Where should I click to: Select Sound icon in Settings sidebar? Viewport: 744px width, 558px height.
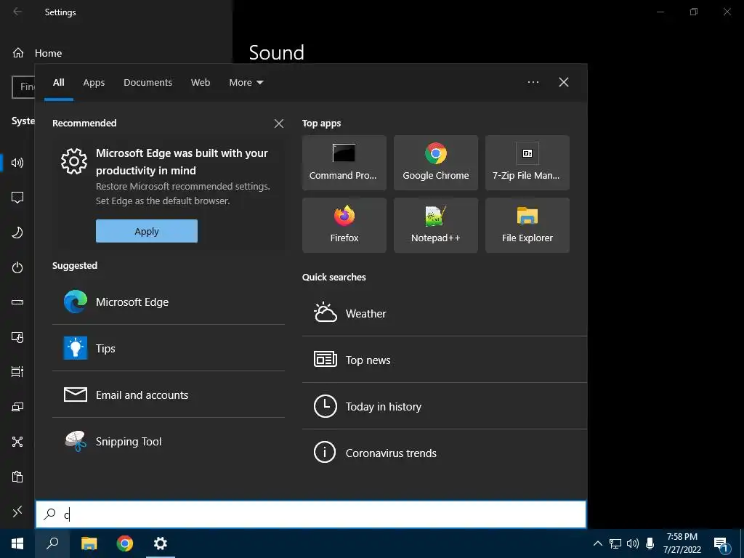click(17, 163)
